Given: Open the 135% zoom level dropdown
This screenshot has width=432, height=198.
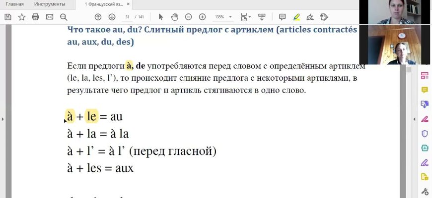Looking at the screenshot, I should (222, 17).
